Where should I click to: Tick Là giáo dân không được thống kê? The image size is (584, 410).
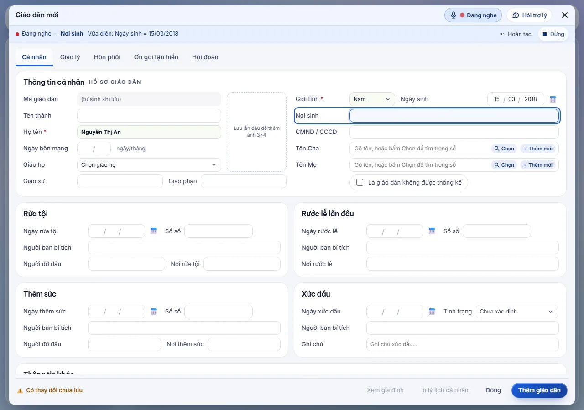(360, 183)
